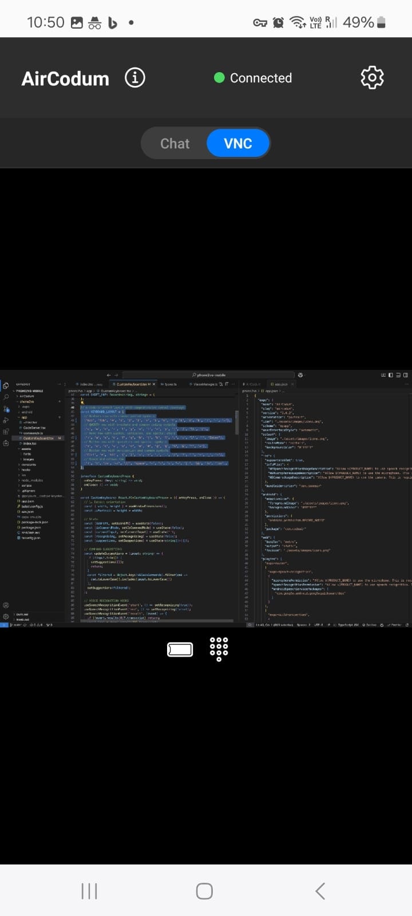Open Accounts icon in VS Code activity bar
The height and width of the screenshot is (916, 412).
(6, 605)
